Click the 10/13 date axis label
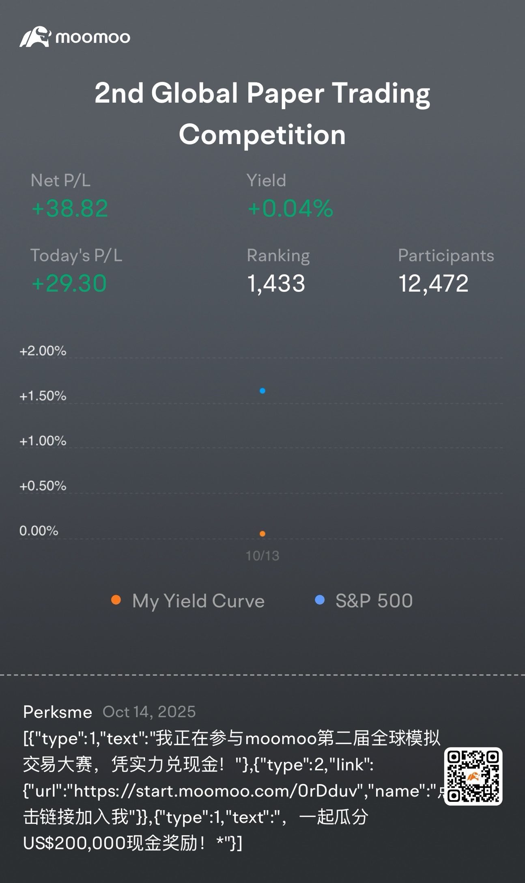525x883 pixels. pos(262,556)
